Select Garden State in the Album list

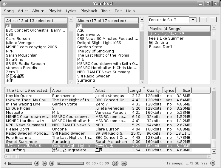89,47
